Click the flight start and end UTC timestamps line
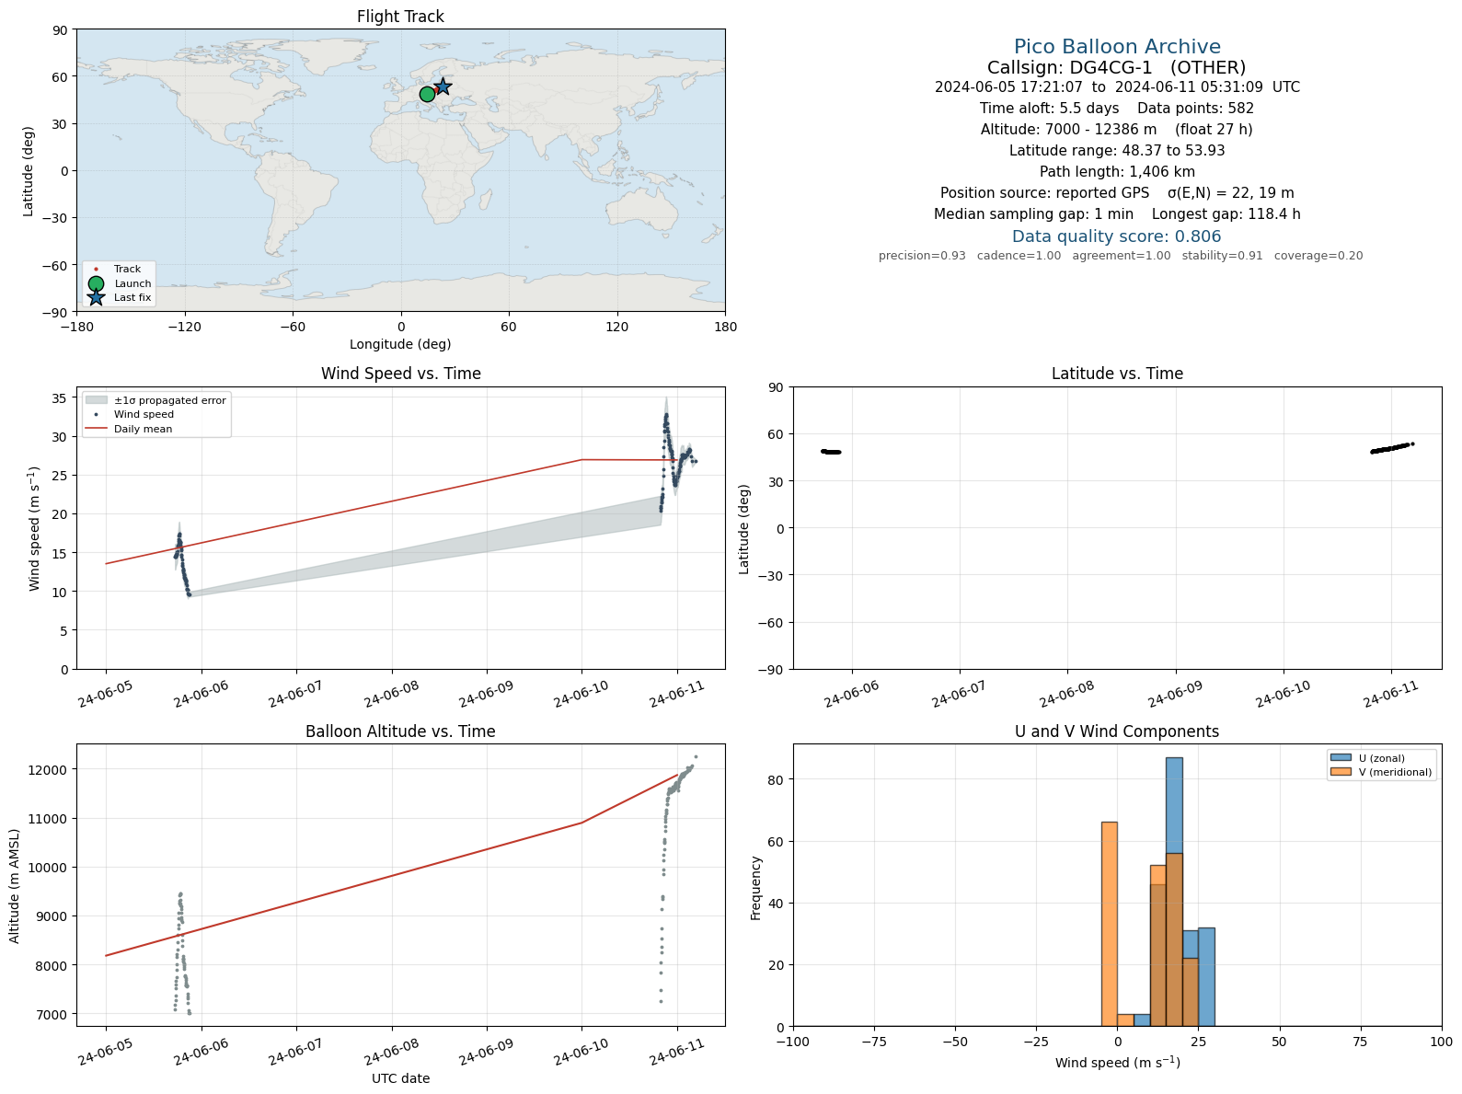 (1117, 87)
